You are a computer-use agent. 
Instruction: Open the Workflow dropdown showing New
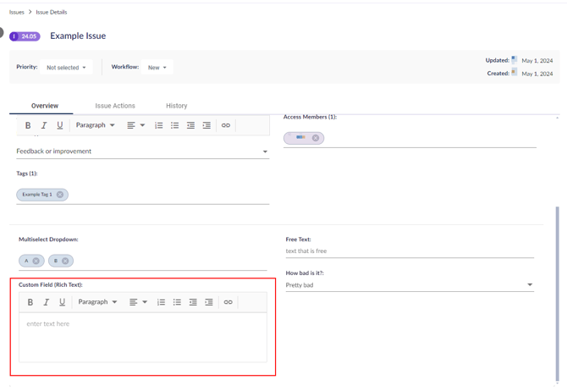pyautogui.click(x=157, y=68)
